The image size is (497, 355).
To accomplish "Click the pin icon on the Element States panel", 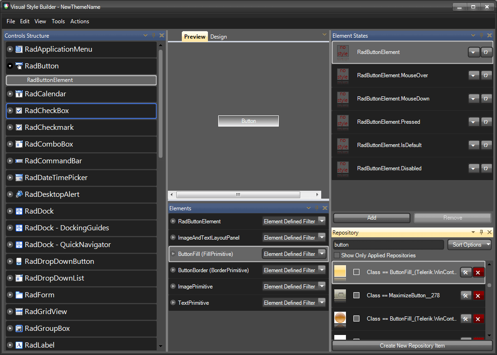I will point(481,35).
